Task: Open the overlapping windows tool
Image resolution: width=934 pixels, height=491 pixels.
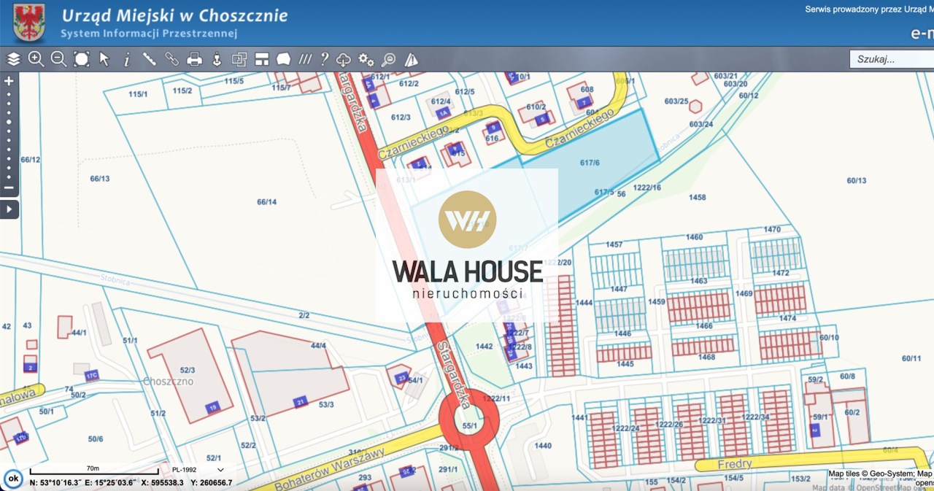Action: tap(239, 59)
